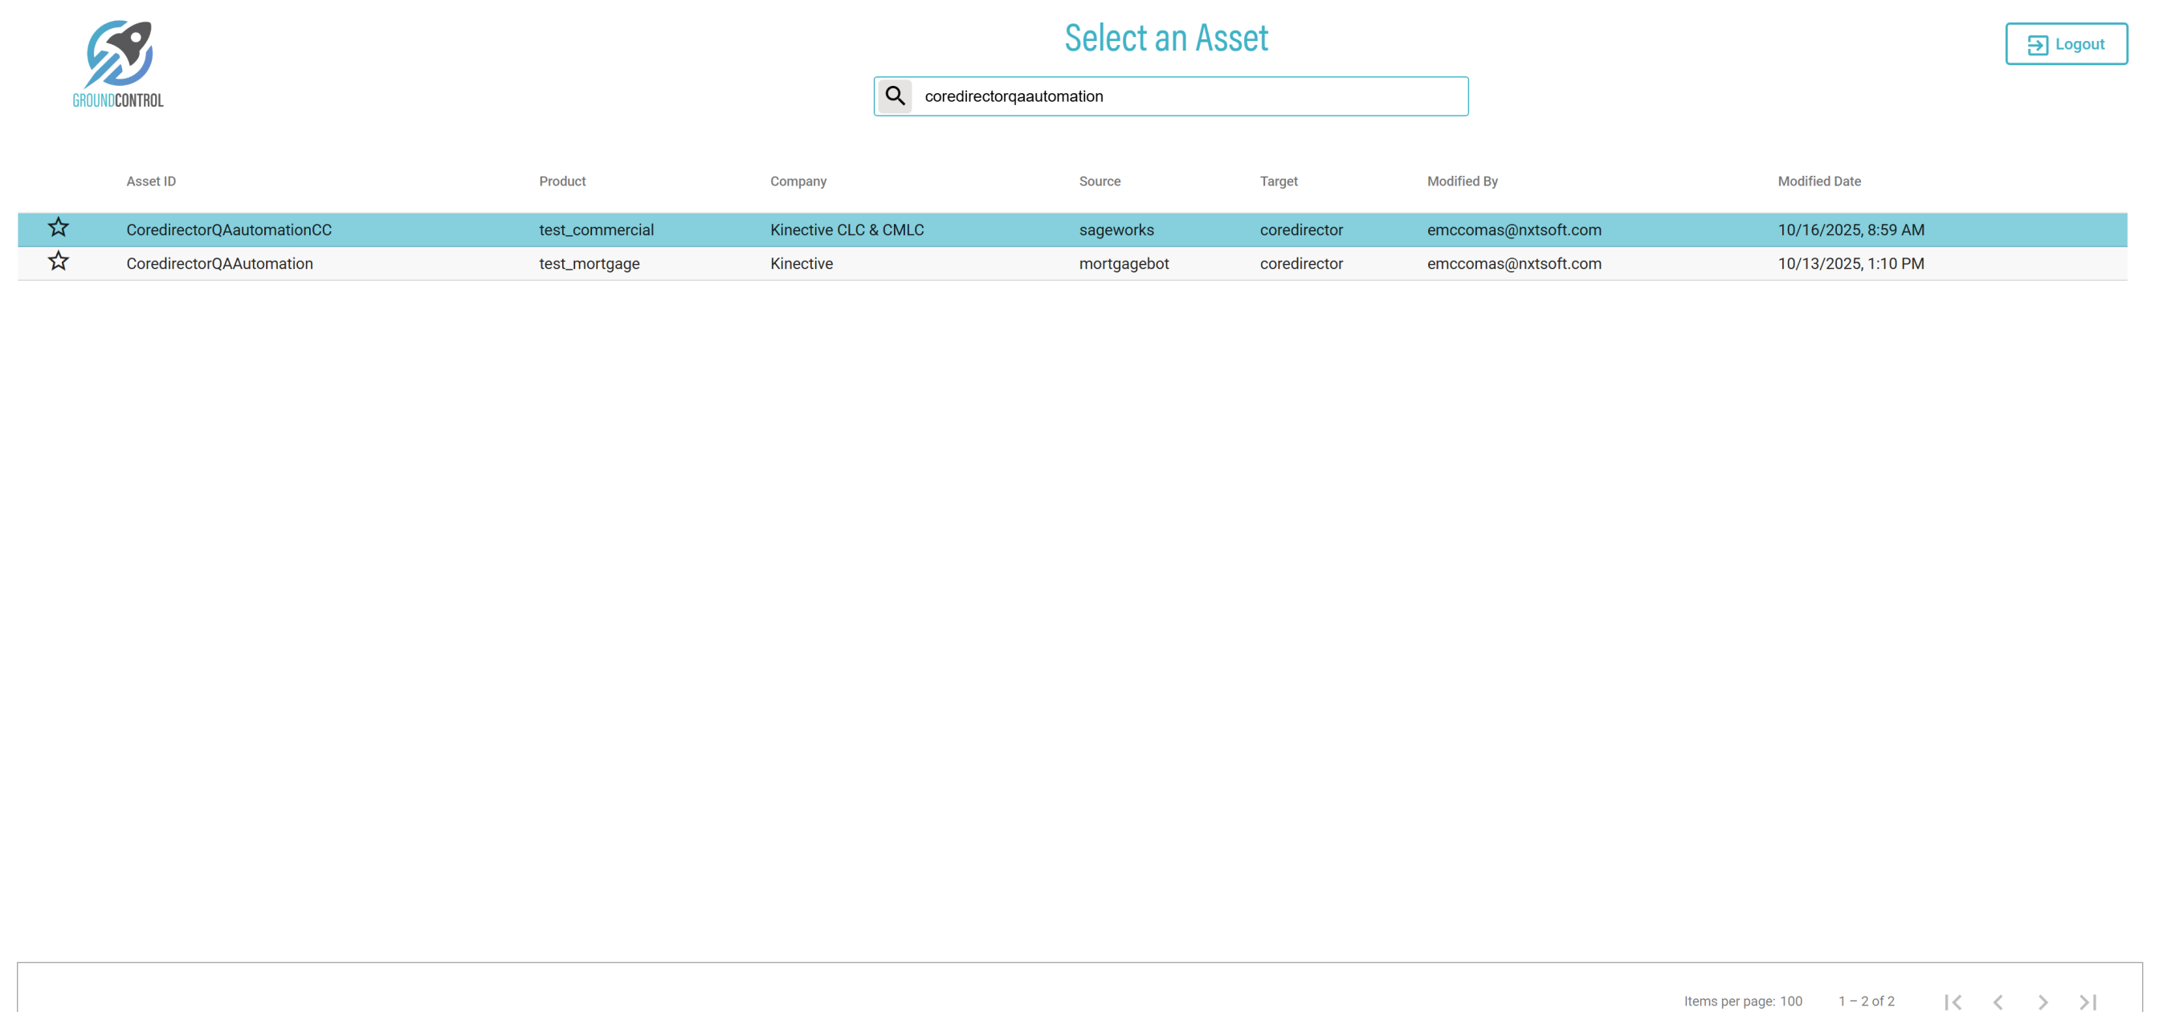
Task: Go to the first page
Action: [1953, 1001]
